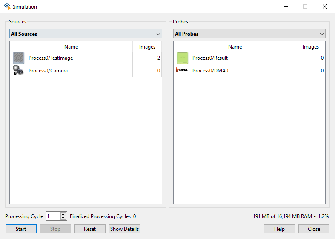Minimize the Simulation window

[286, 7]
